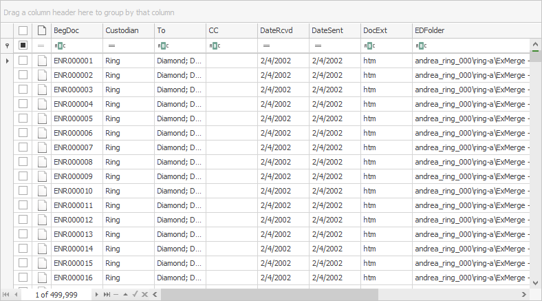Click the next record navigator arrow
The image size is (542, 301).
pyautogui.click(x=97, y=295)
